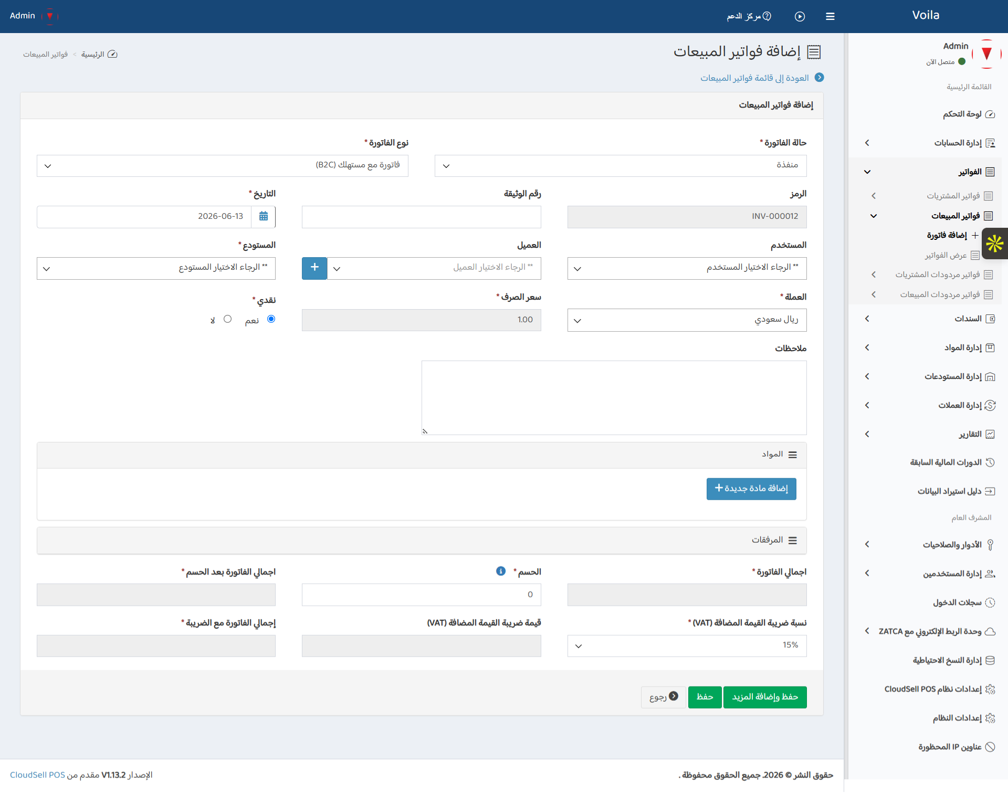1008x793 pixels.
Task: Click the document number رقم الوثيقة field
Action: [x=421, y=217]
